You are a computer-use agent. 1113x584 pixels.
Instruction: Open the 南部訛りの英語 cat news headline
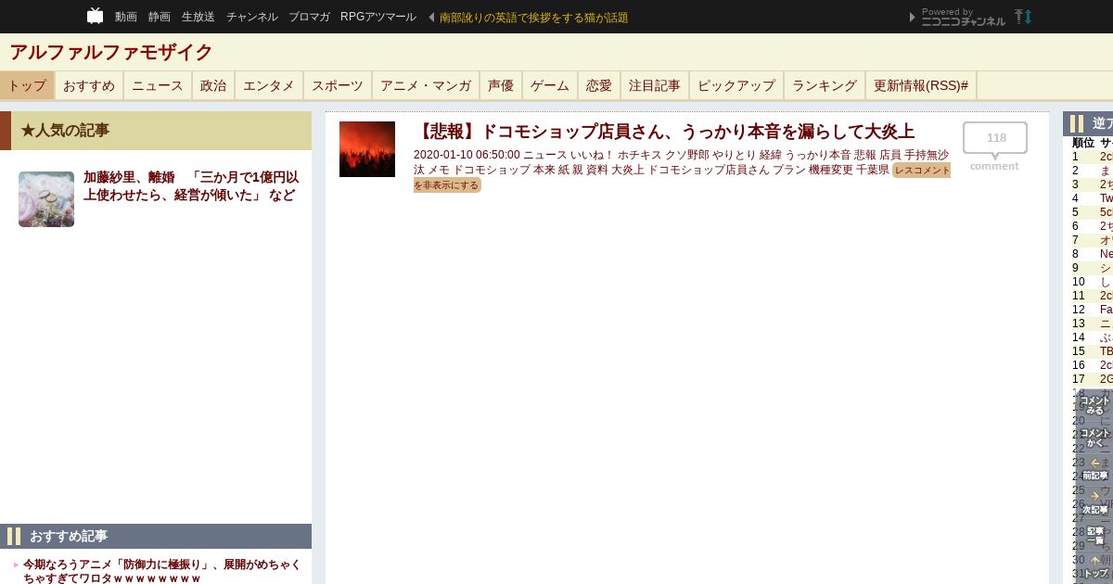pyautogui.click(x=533, y=18)
